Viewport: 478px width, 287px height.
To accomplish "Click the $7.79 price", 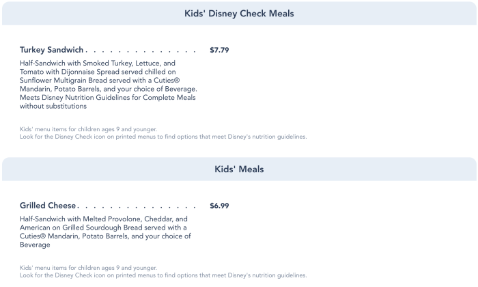I will pyautogui.click(x=219, y=50).
